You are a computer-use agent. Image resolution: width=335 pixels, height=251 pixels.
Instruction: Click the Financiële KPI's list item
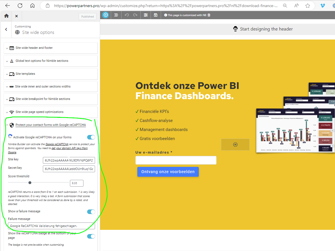click(x=152, y=112)
